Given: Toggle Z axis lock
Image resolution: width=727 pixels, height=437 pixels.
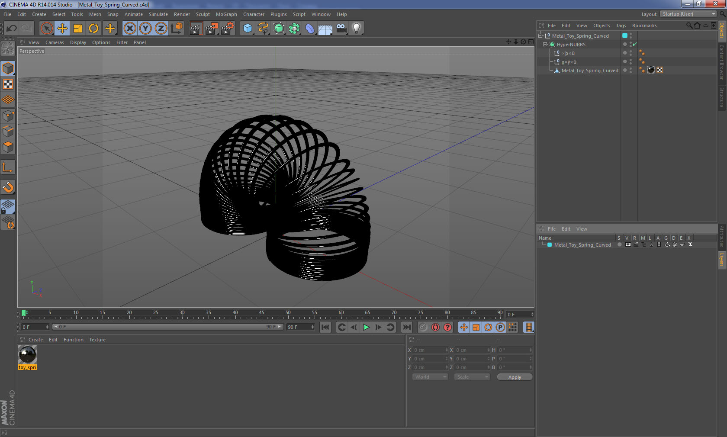Looking at the screenshot, I should click(x=161, y=29).
